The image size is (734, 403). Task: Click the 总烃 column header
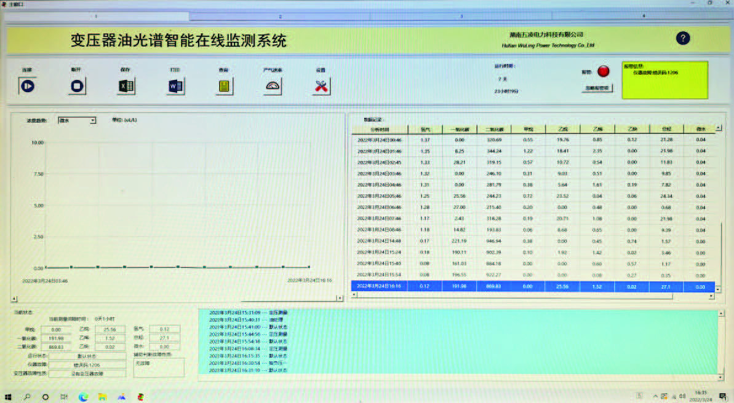[x=666, y=130]
